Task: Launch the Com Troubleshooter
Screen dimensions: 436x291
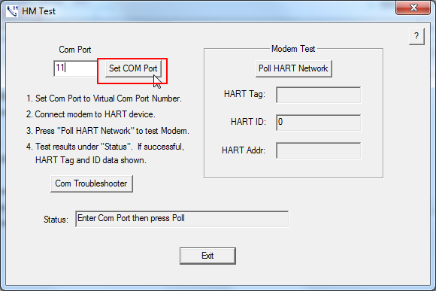Action: tap(92, 183)
